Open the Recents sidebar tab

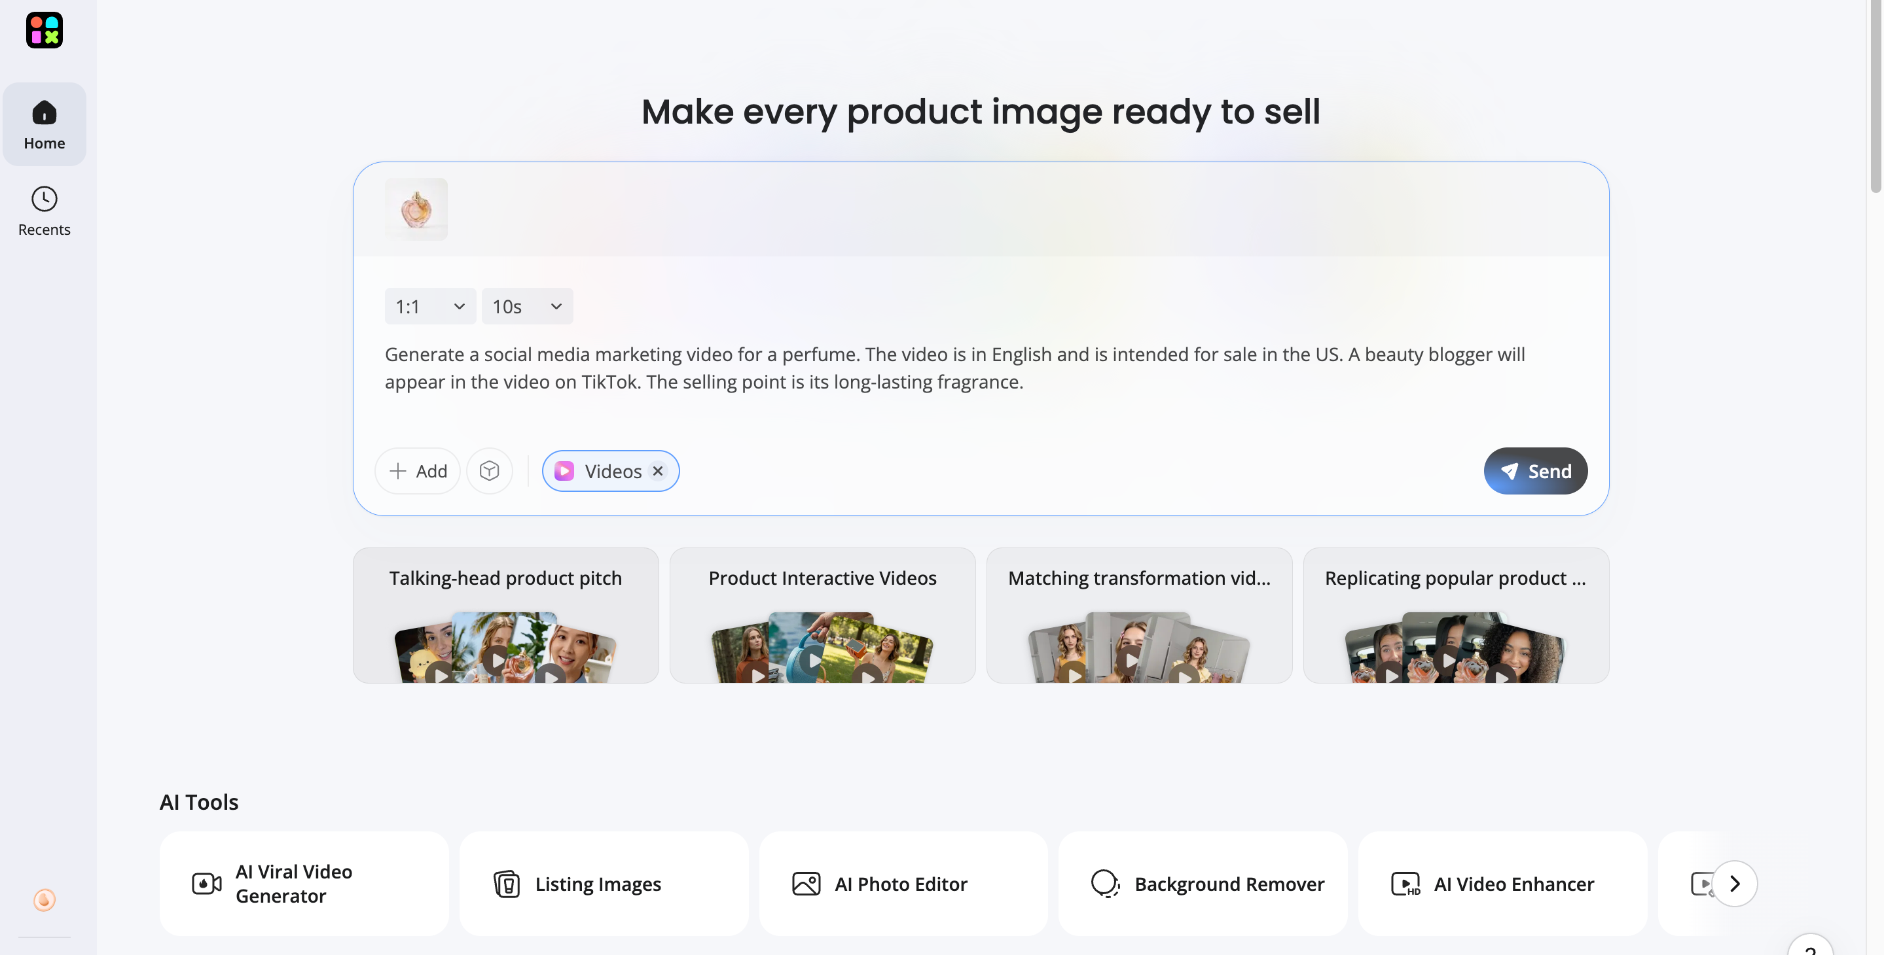(x=45, y=211)
